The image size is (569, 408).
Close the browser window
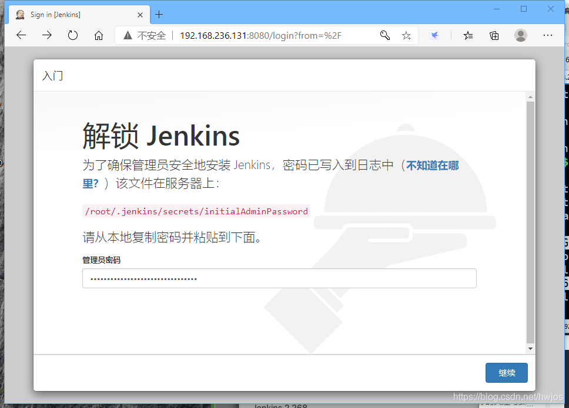pos(551,9)
